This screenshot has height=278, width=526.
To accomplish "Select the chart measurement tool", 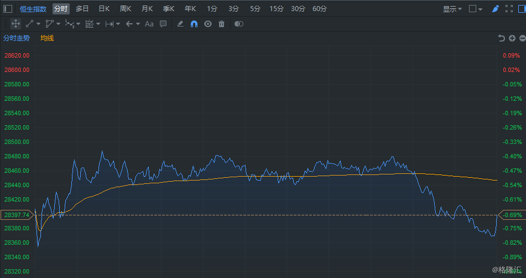I will [x=89, y=24].
